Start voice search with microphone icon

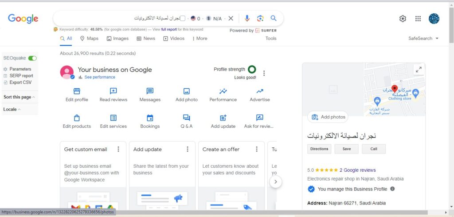click(x=247, y=19)
